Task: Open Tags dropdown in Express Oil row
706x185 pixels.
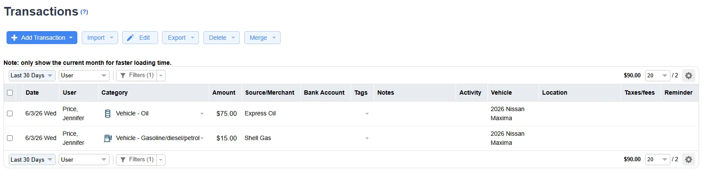Action: click(x=367, y=114)
